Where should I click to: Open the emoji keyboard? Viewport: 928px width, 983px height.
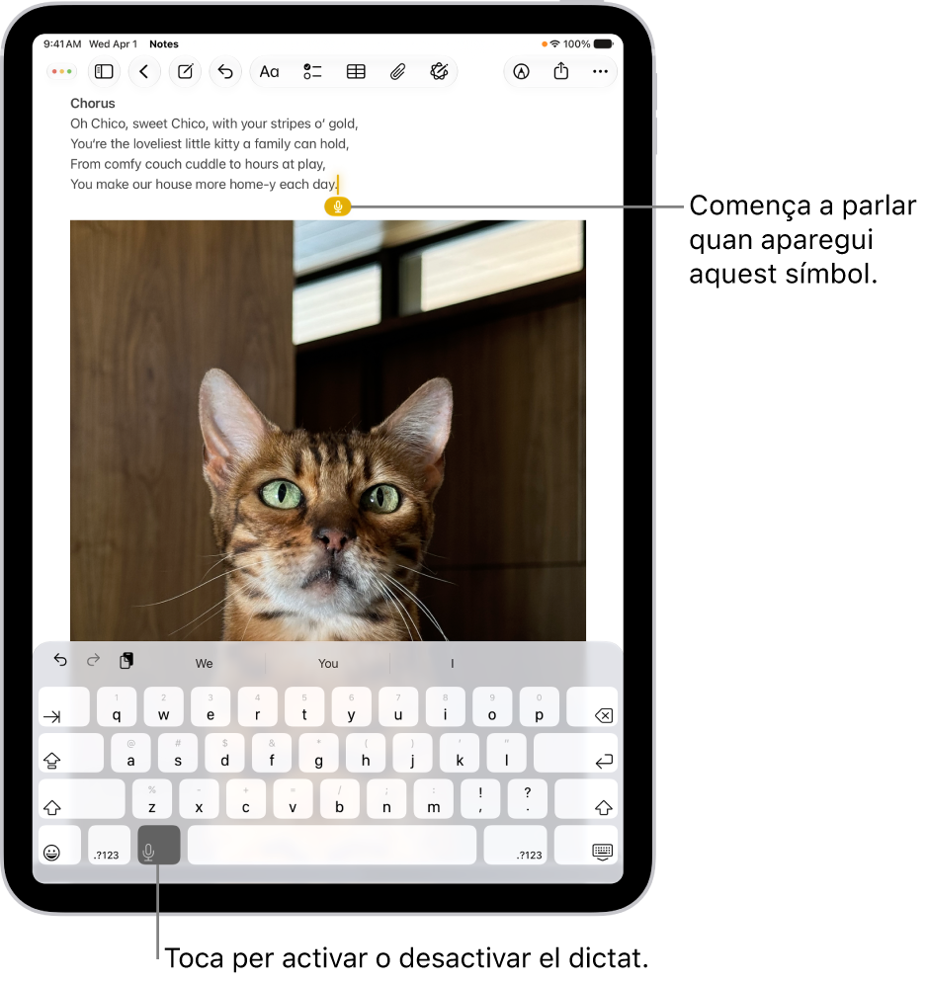pyautogui.click(x=59, y=846)
